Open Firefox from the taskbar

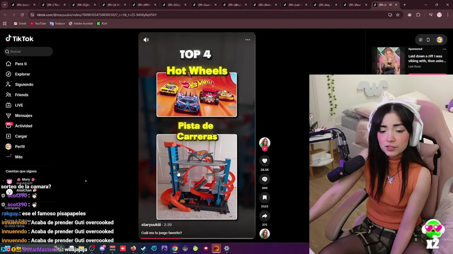133,249
